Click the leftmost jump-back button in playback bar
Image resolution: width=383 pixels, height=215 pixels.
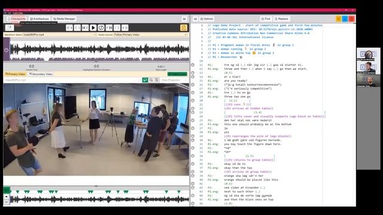coord(69,28)
